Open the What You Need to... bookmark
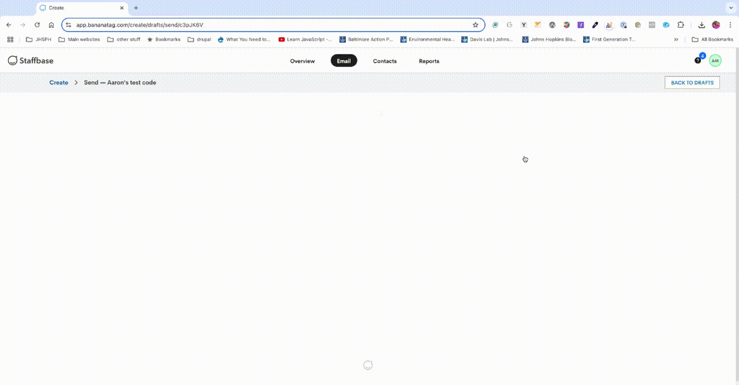The height and width of the screenshot is (385, 739). [x=244, y=39]
